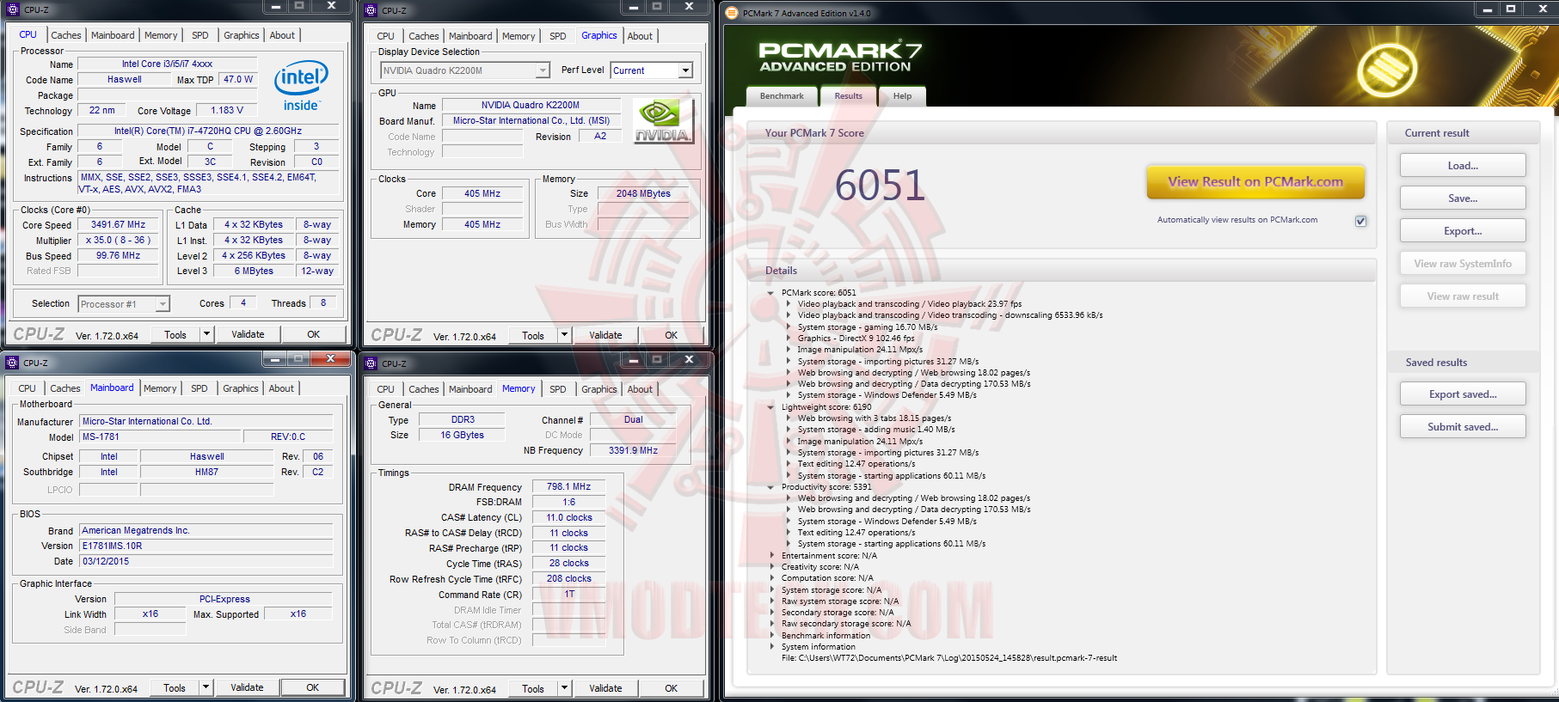The width and height of the screenshot is (1559, 702).
Task: Click View Result on PCMark.com button
Action: (x=1255, y=182)
